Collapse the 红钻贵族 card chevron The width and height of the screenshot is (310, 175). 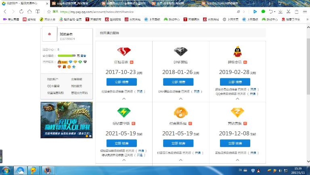(x=124, y=99)
